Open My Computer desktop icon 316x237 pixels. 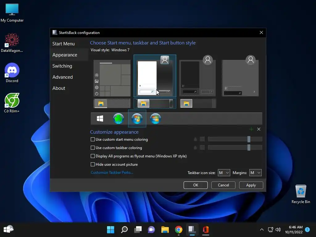point(12,13)
